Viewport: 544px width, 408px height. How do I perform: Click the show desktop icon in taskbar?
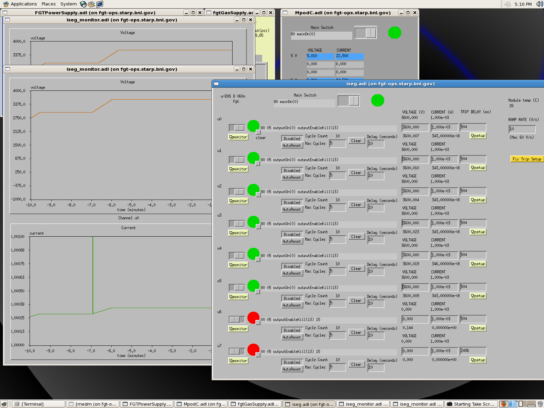tap(4, 404)
